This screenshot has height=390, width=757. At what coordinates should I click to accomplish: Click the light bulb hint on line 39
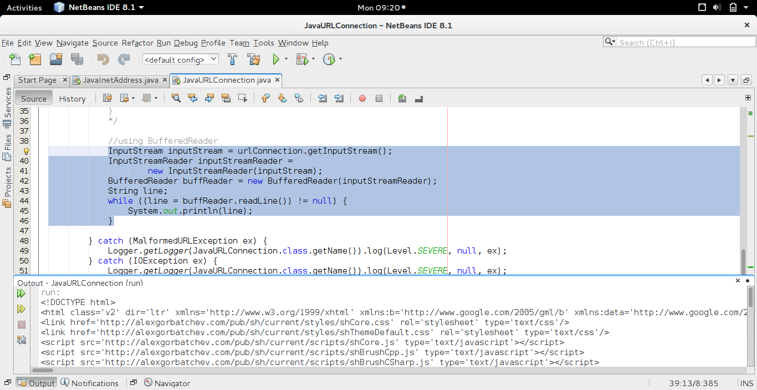pos(25,151)
